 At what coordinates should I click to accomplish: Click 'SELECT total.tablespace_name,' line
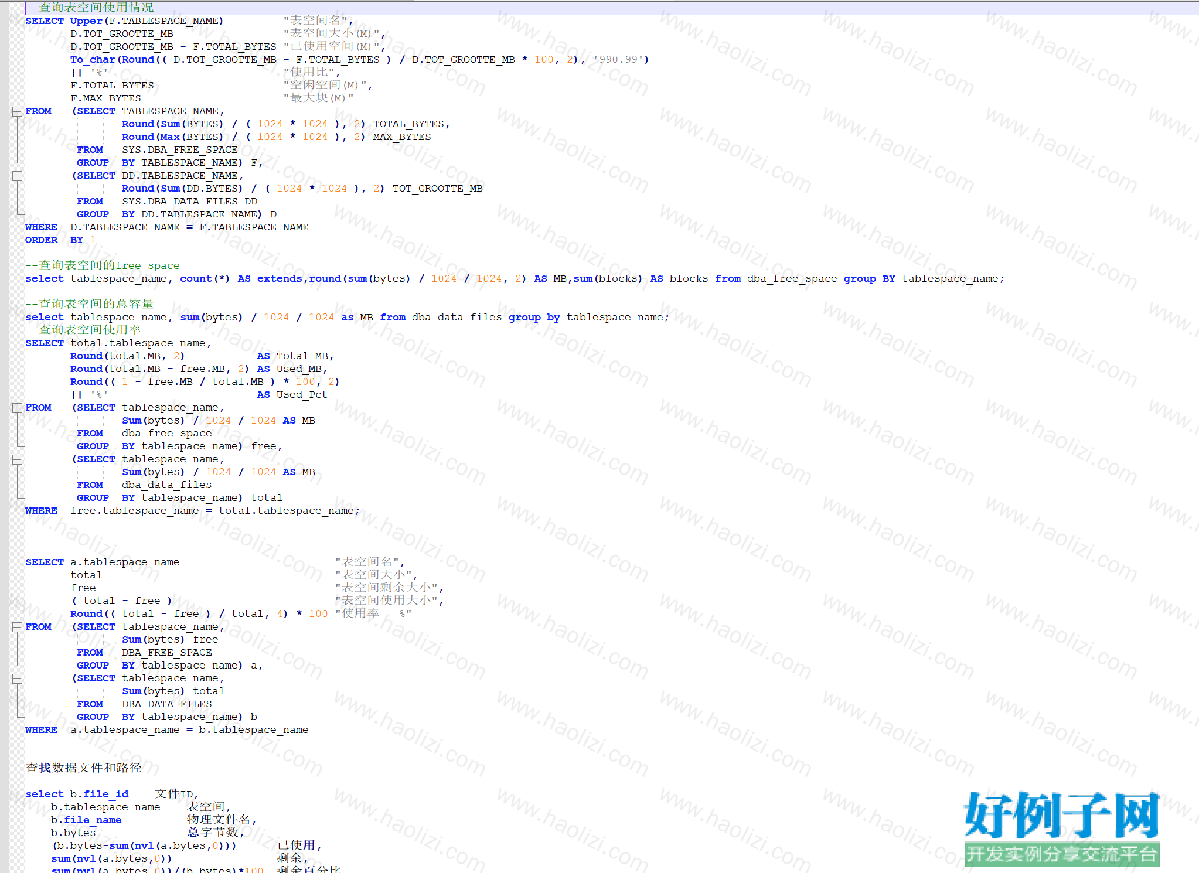coord(118,343)
